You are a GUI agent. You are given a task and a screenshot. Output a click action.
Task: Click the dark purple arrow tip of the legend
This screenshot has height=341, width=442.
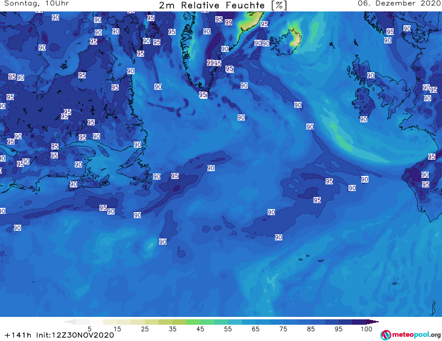[373, 322]
